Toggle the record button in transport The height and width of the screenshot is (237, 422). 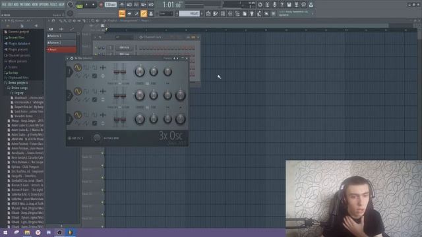tap(101, 5)
